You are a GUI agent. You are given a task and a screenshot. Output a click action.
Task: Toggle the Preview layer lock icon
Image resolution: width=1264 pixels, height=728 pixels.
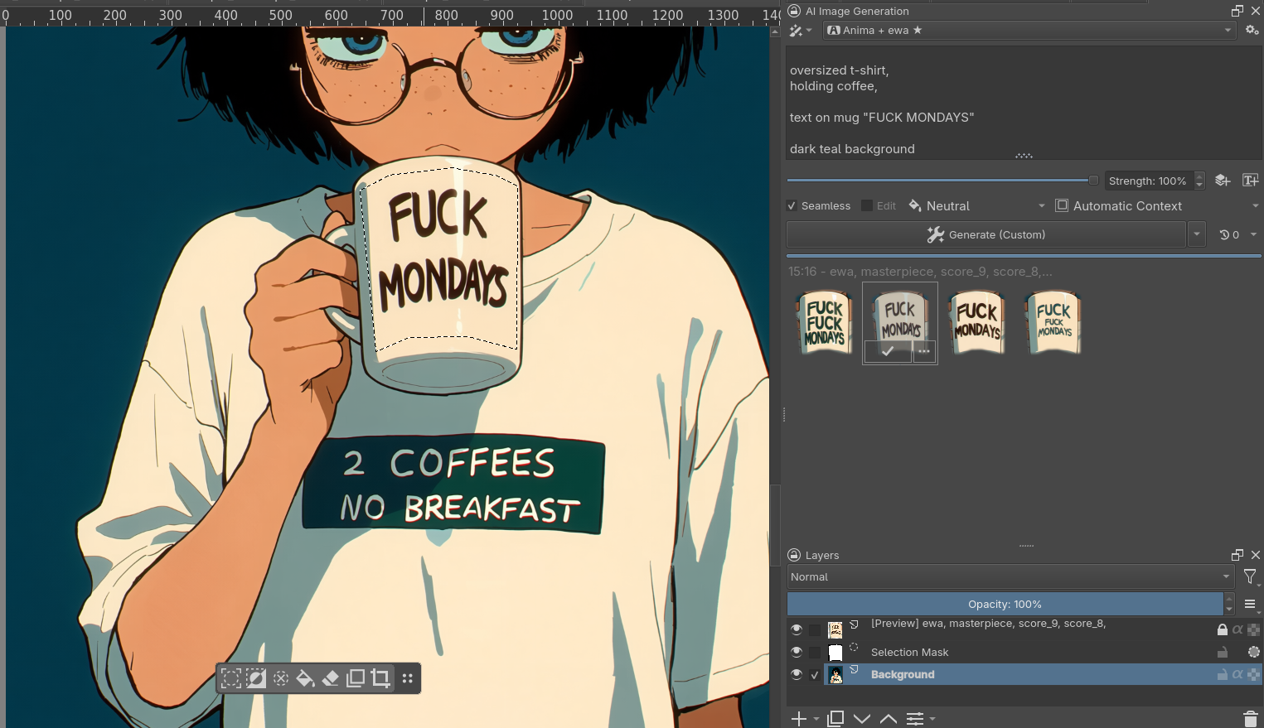click(1223, 630)
